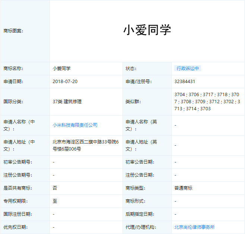The image size is (245, 234).
Task: Click the 商标名称 value 小爱同学
Action: click(61, 69)
